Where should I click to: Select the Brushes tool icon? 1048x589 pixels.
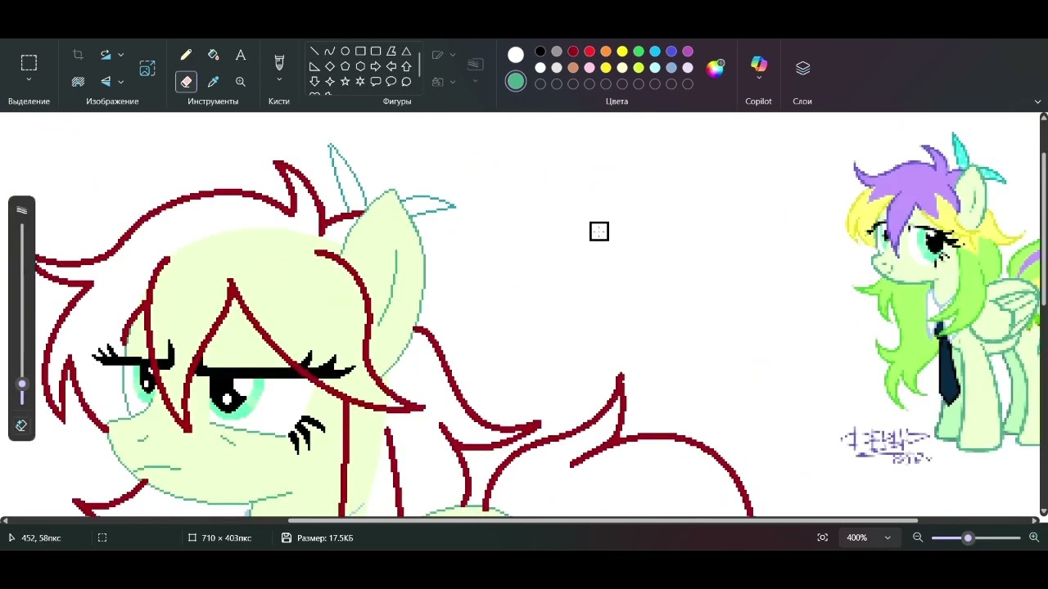[x=279, y=62]
